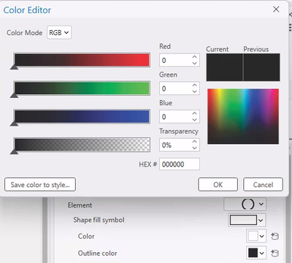Decrease Green value with down arrow
This screenshot has height=263, width=292.
coord(194,91)
